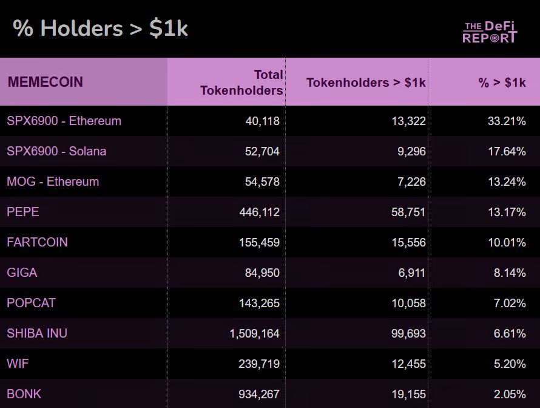Click the % > $1k column header
Viewport: 540px width, 408px height.
click(502, 83)
